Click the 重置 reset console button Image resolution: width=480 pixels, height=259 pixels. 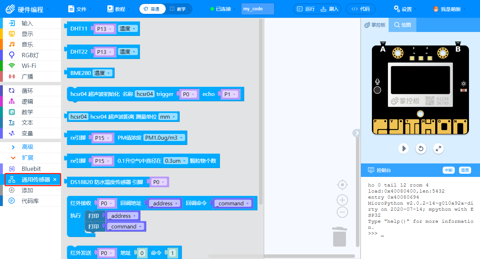(x=465, y=170)
